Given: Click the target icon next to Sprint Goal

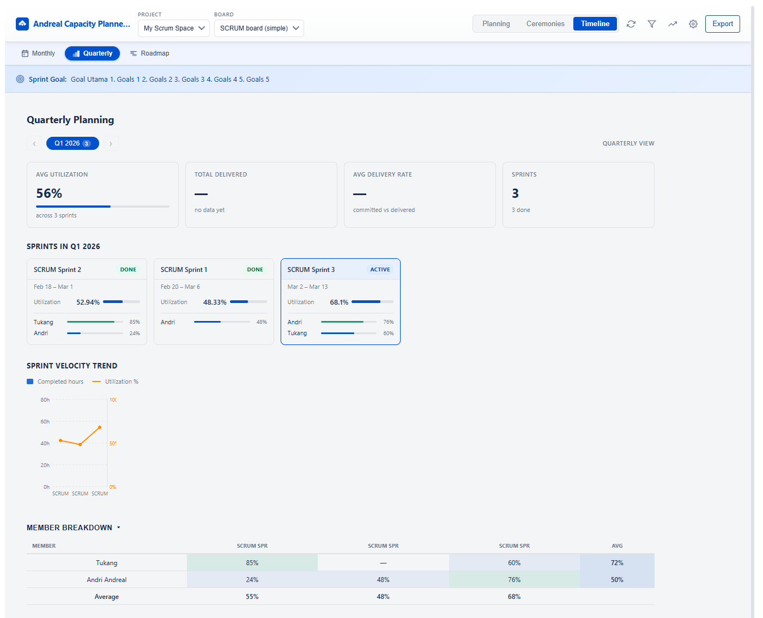Looking at the screenshot, I should (20, 79).
